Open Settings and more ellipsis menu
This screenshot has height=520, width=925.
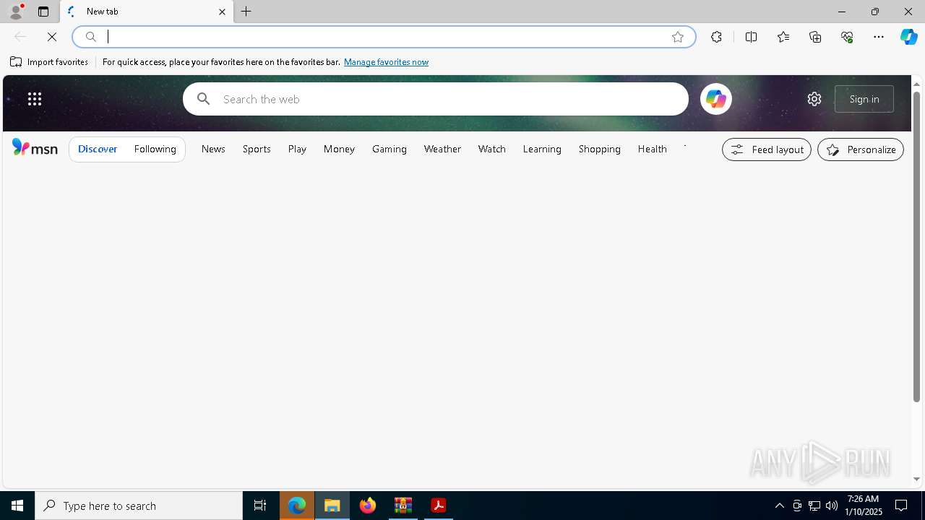(879, 37)
